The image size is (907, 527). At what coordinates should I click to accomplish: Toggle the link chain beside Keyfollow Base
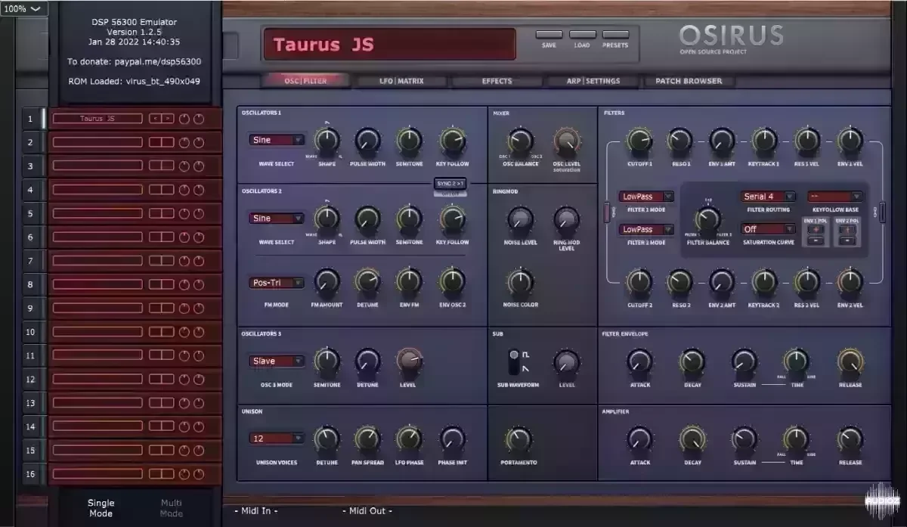881,213
